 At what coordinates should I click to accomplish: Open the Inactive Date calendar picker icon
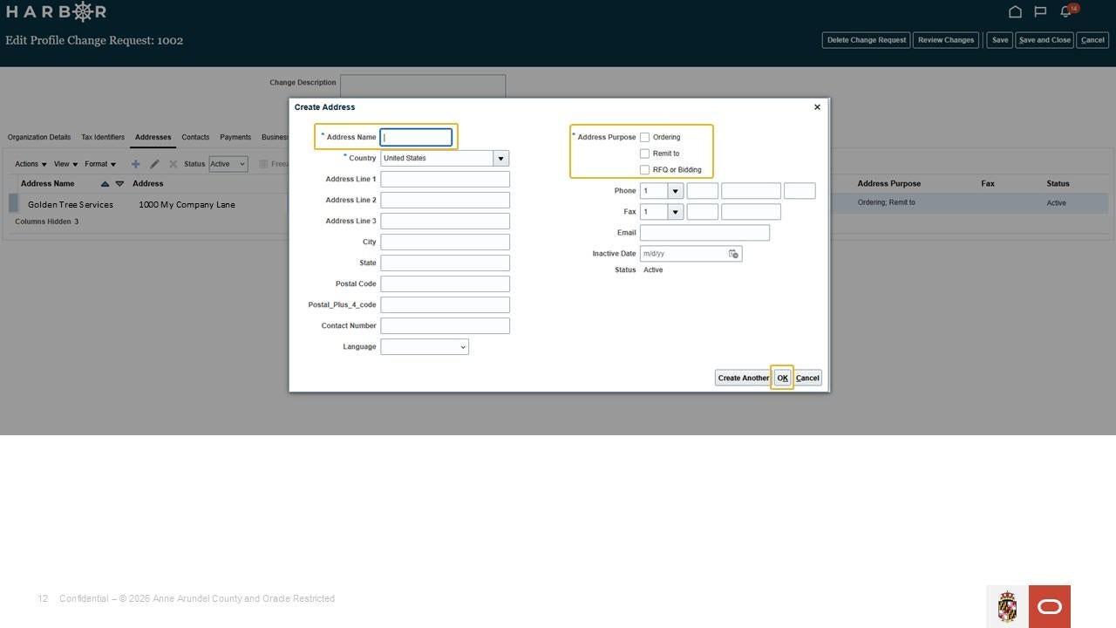point(733,254)
